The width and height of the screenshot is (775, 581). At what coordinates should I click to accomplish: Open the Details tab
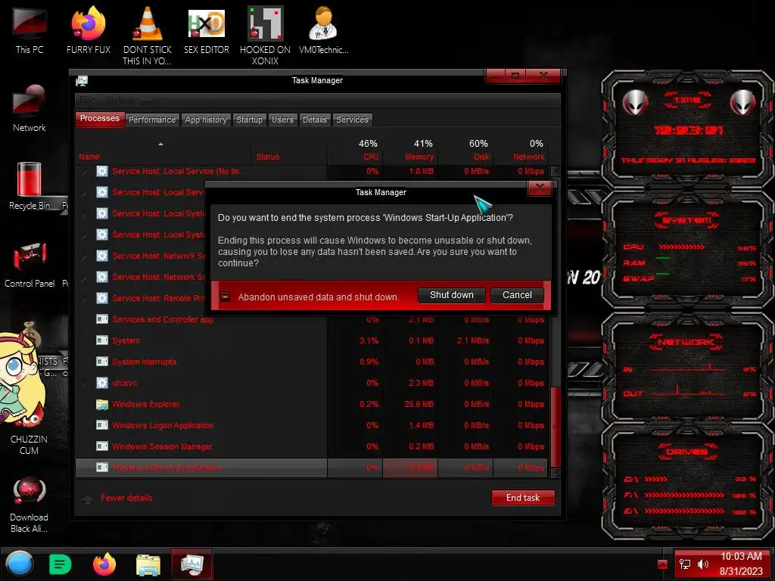click(314, 120)
